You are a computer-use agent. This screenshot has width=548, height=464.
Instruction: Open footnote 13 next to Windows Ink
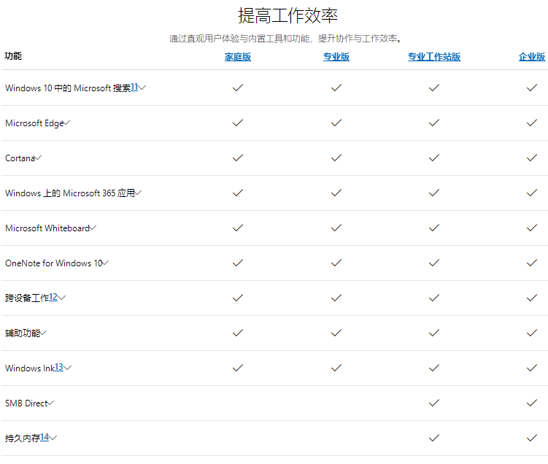(x=59, y=367)
